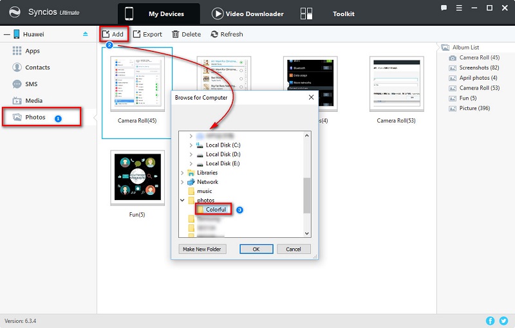Confirm with the OK button

point(256,249)
